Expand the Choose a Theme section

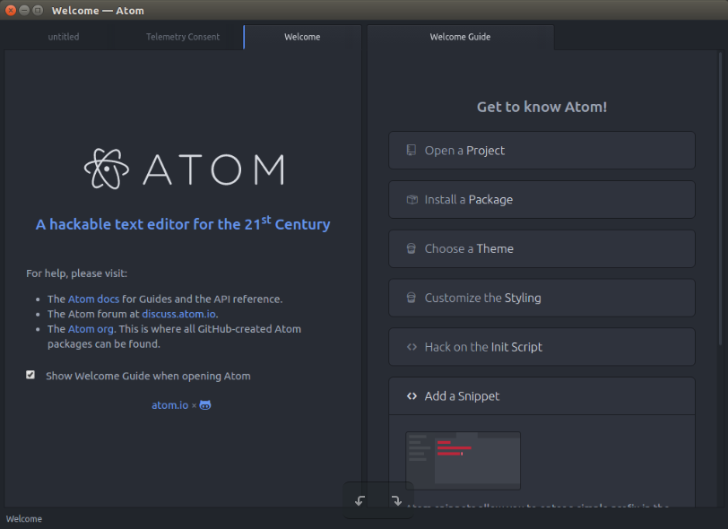coord(542,249)
